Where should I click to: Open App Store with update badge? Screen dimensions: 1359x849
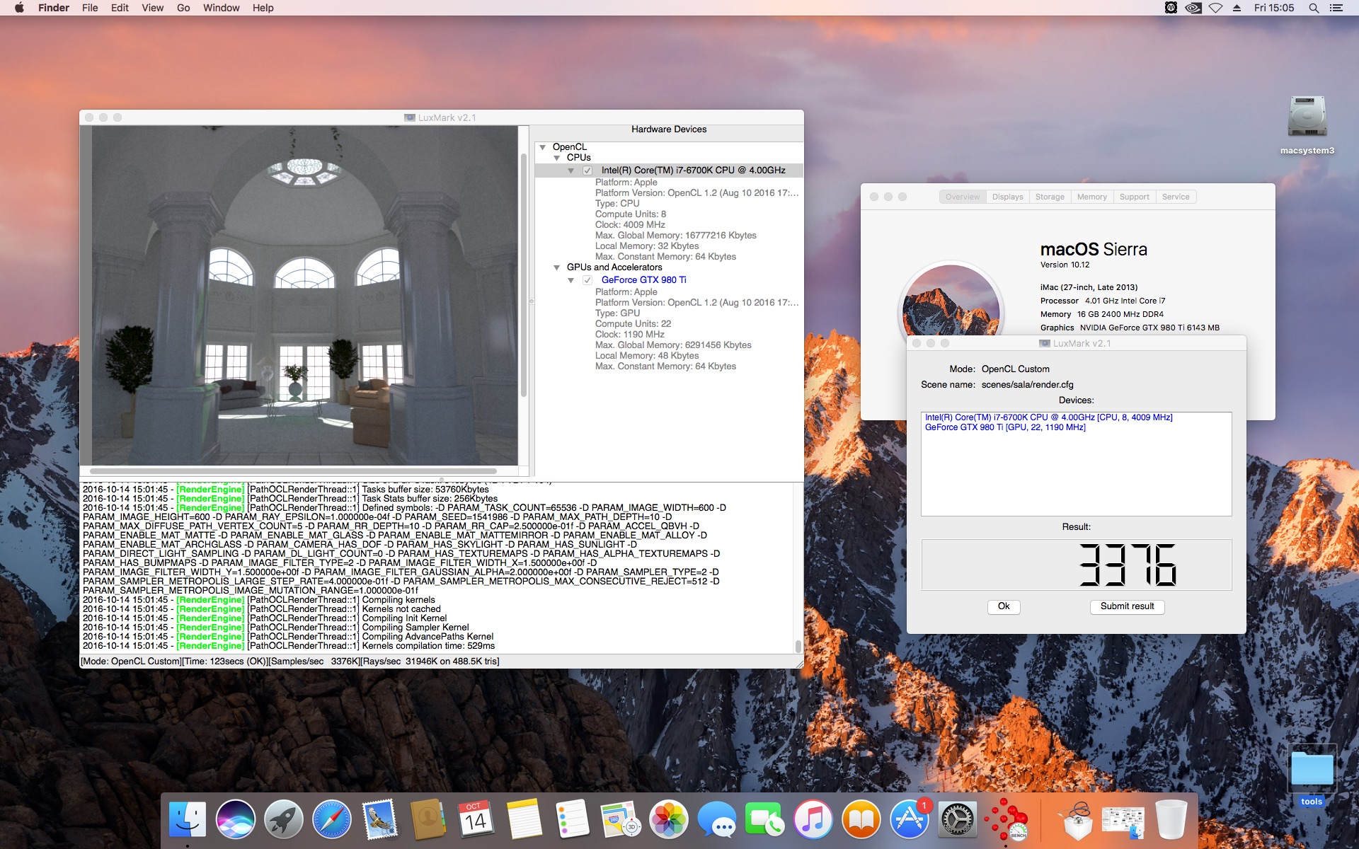(x=910, y=819)
